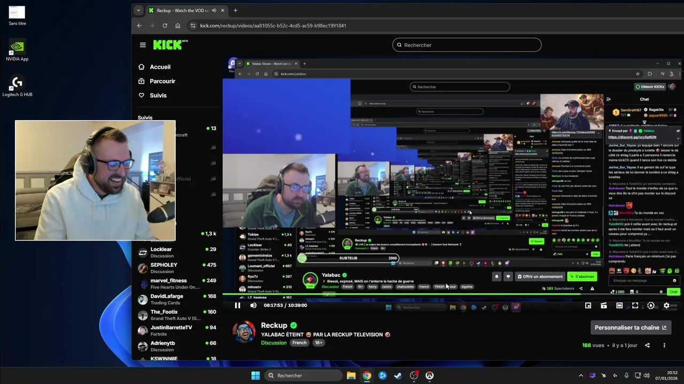
Task: Click the browser home button
Action: point(177,26)
